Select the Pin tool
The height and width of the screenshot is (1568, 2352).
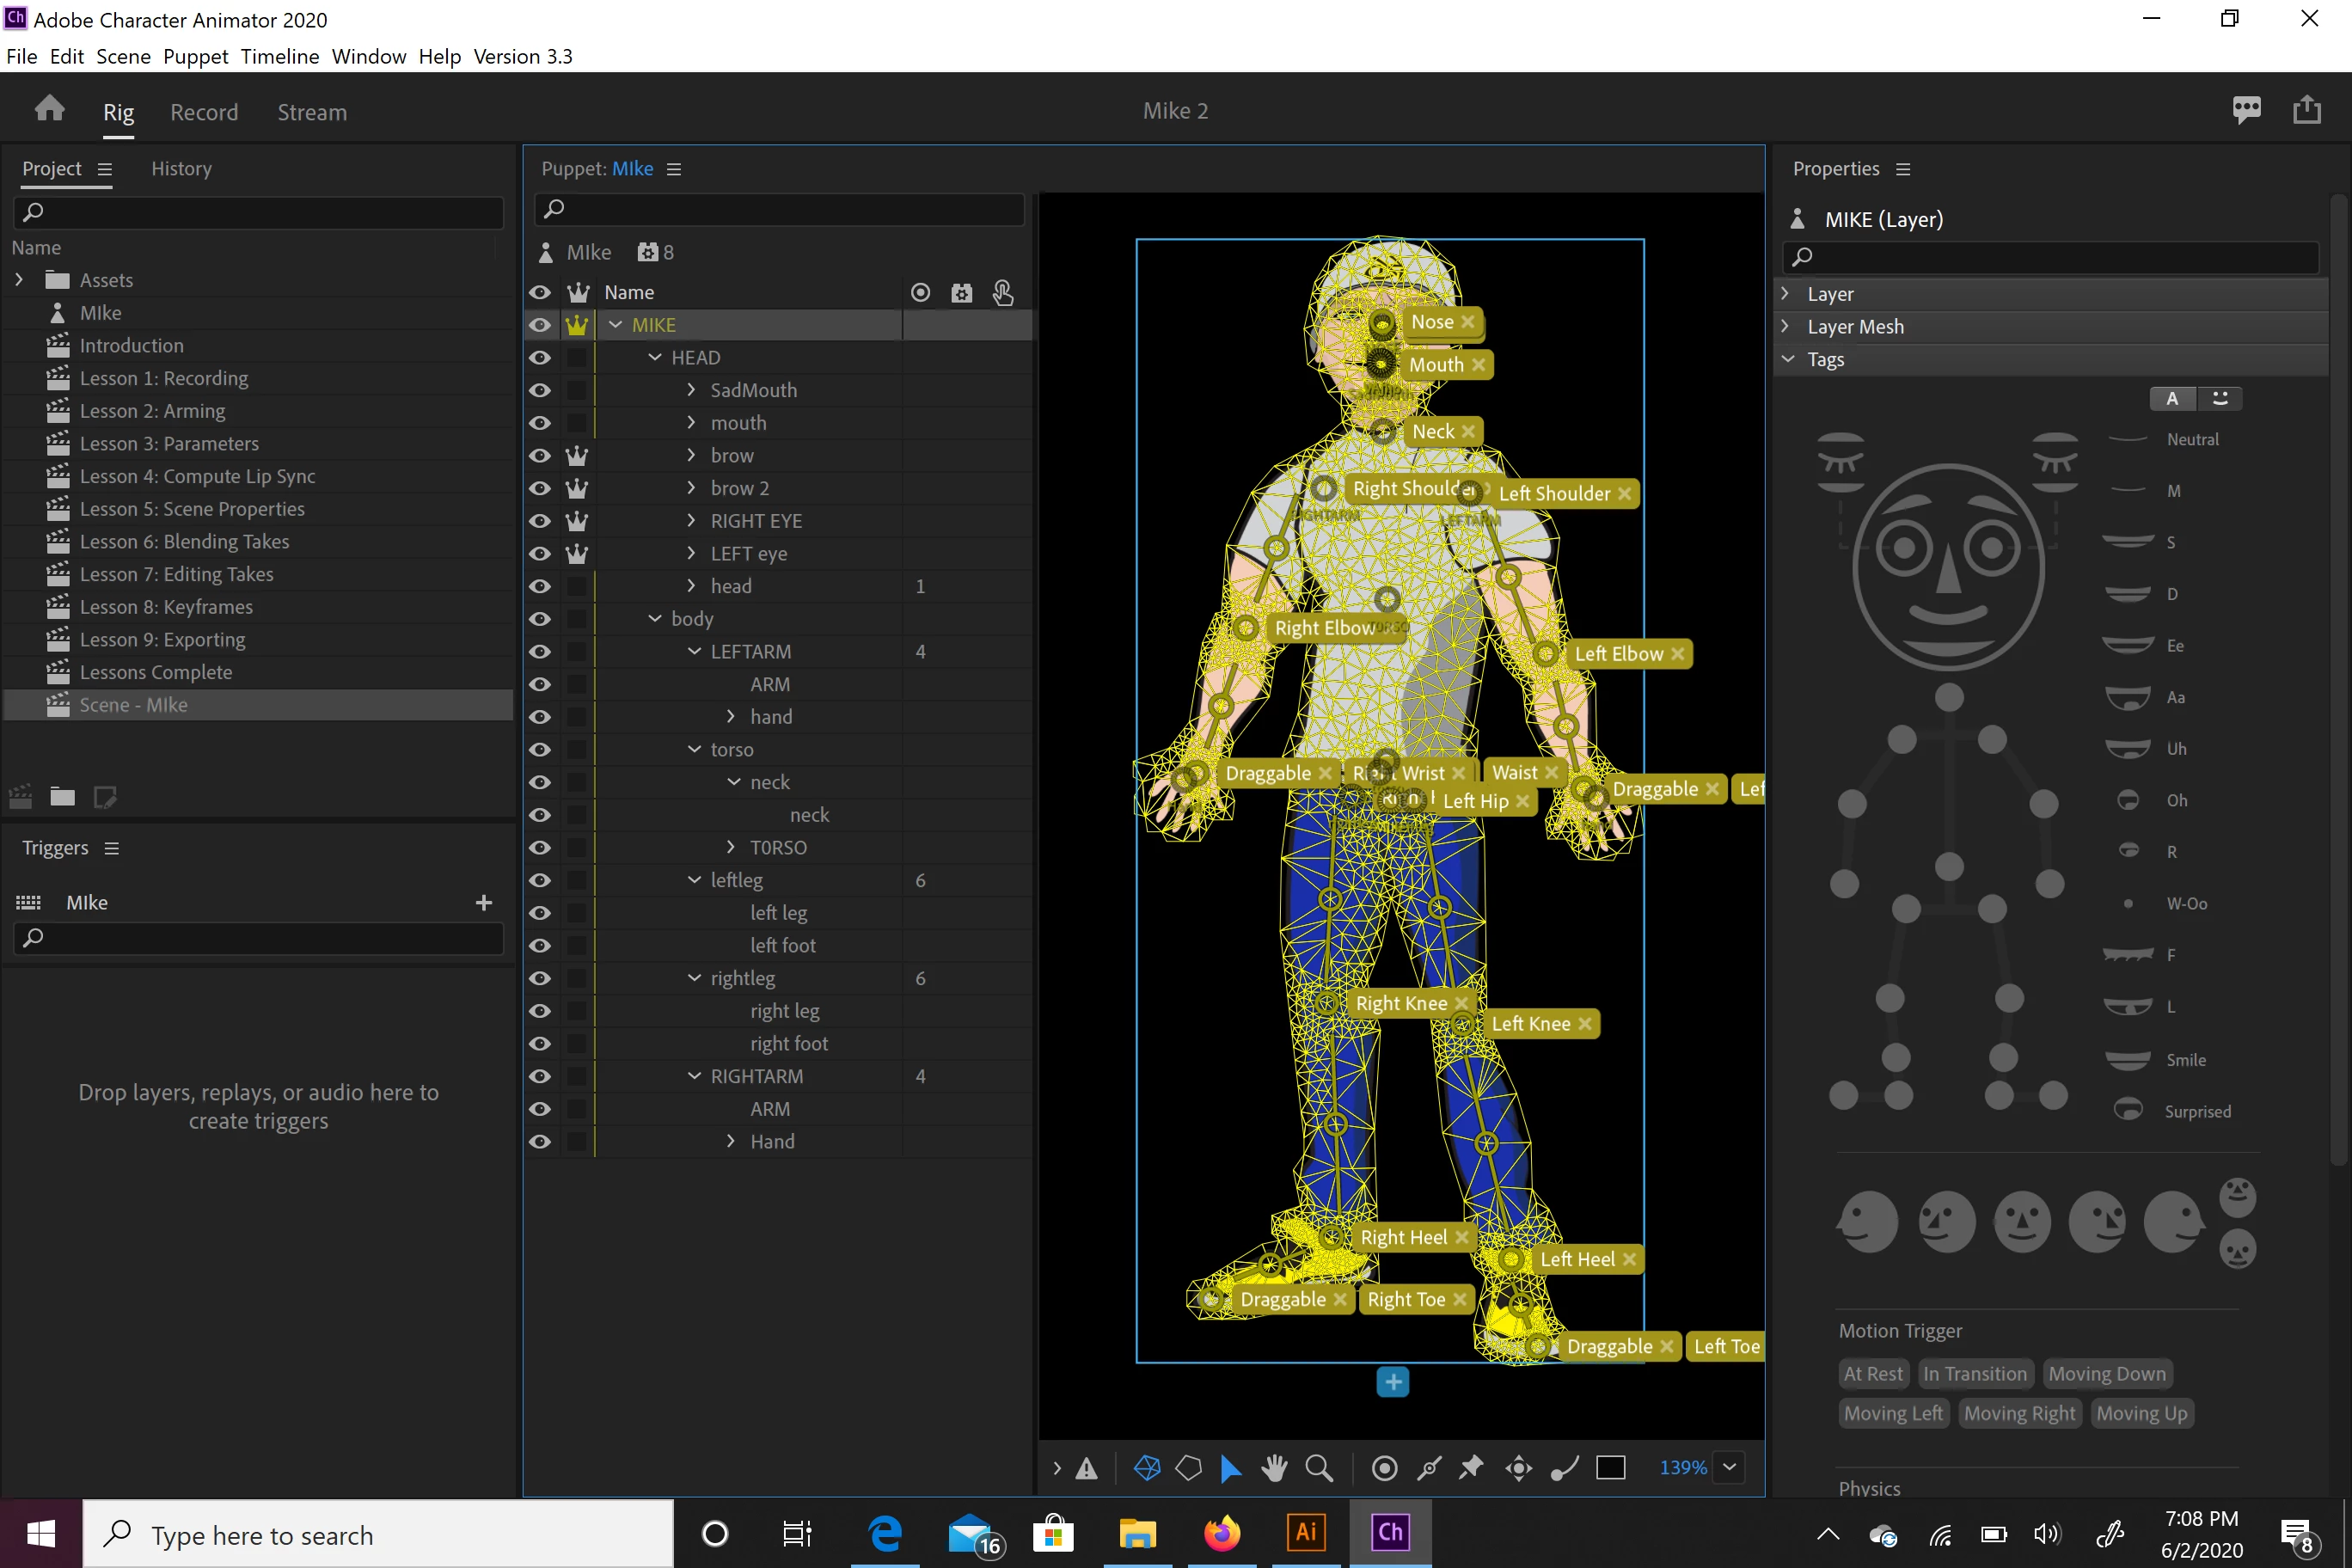click(x=1471, y=1467)
